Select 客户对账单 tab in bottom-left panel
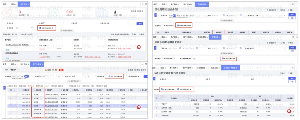This screenshot has height=120, width=300. click(38, 64)
